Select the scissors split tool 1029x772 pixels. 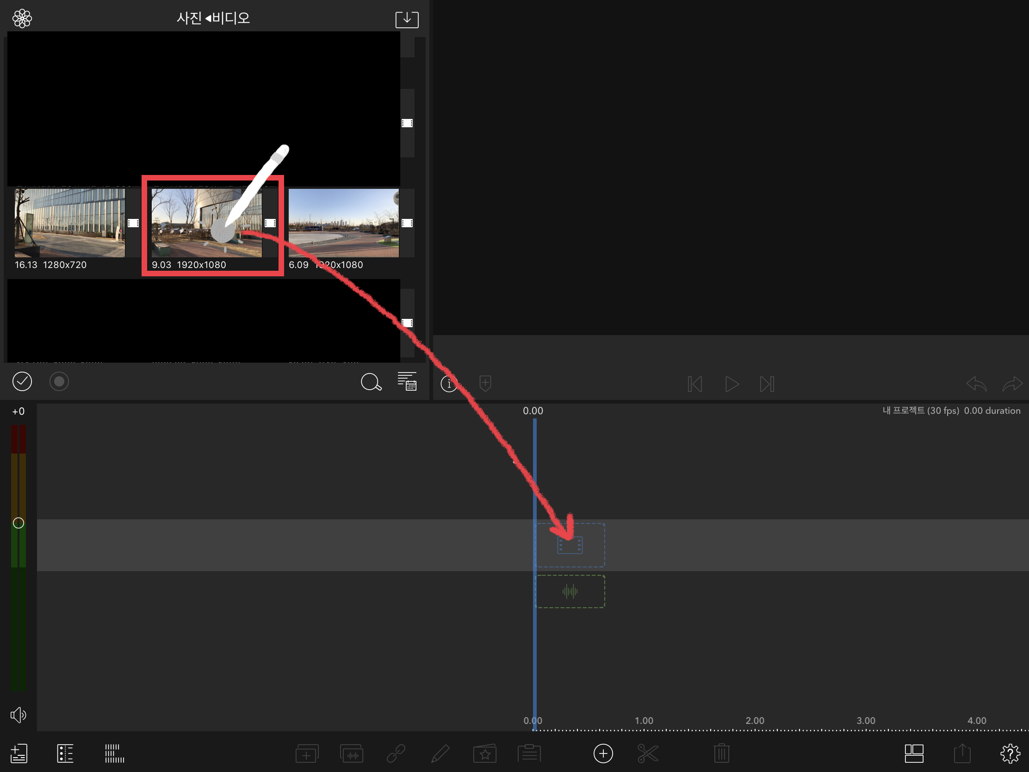(648, 753)
